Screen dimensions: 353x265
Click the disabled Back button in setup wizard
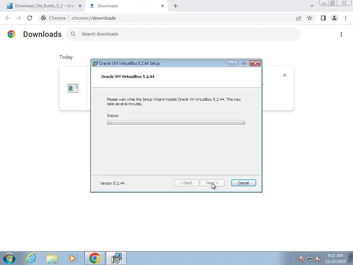[x=186, y=183]
